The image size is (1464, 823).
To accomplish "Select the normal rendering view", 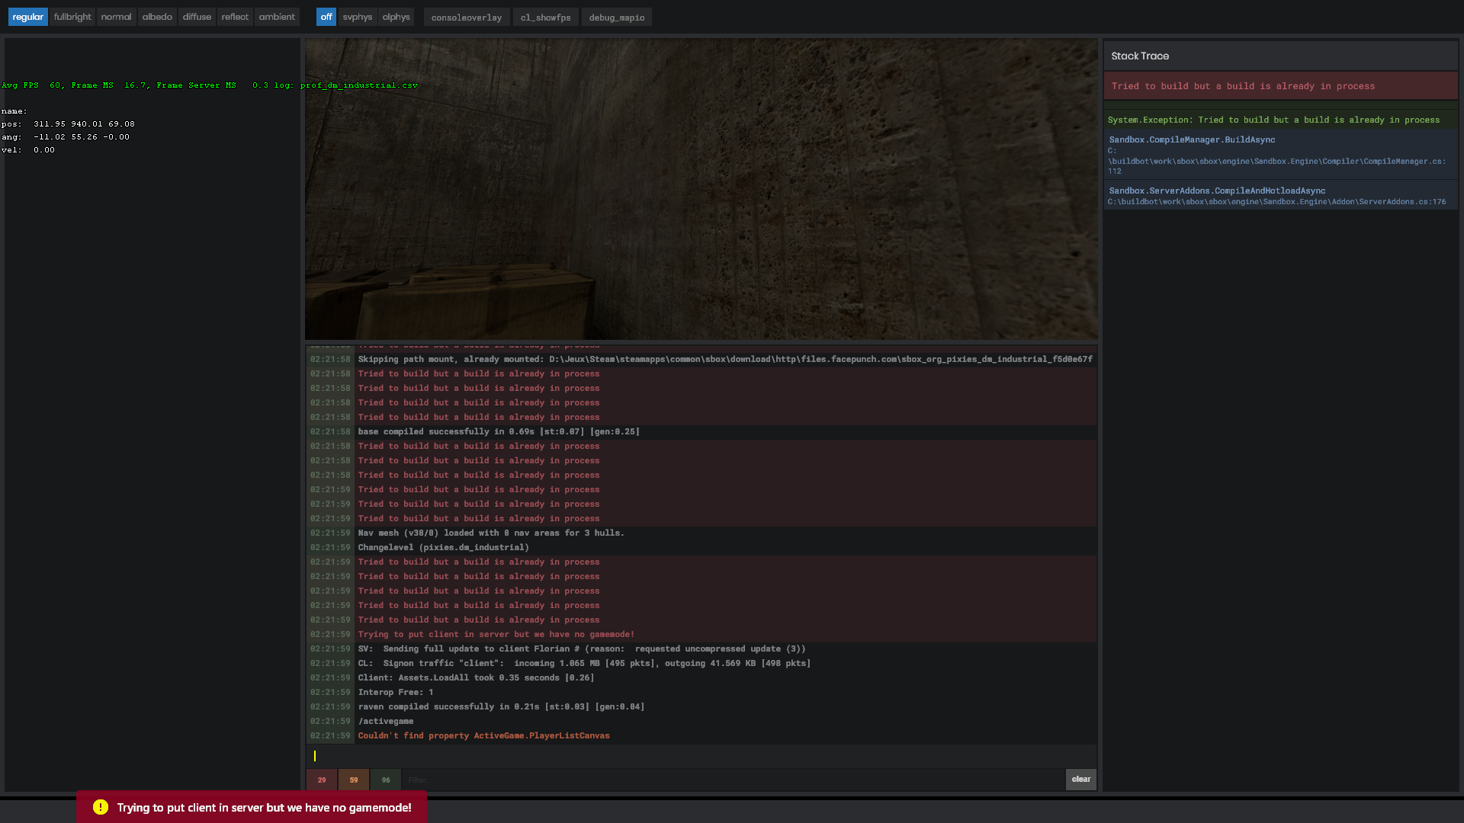I will coord(116,16).
